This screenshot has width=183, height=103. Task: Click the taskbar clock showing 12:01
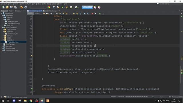(x=173, y=101)
